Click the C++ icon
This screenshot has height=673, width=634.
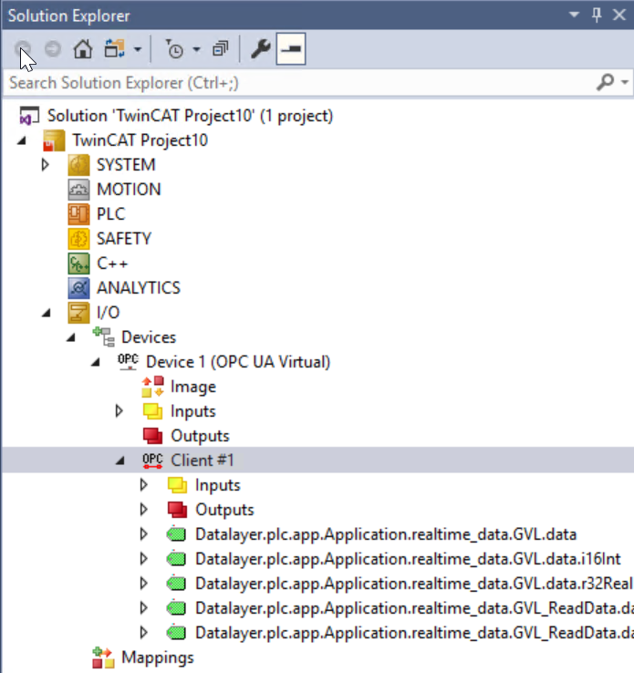(x=78, y=264)
